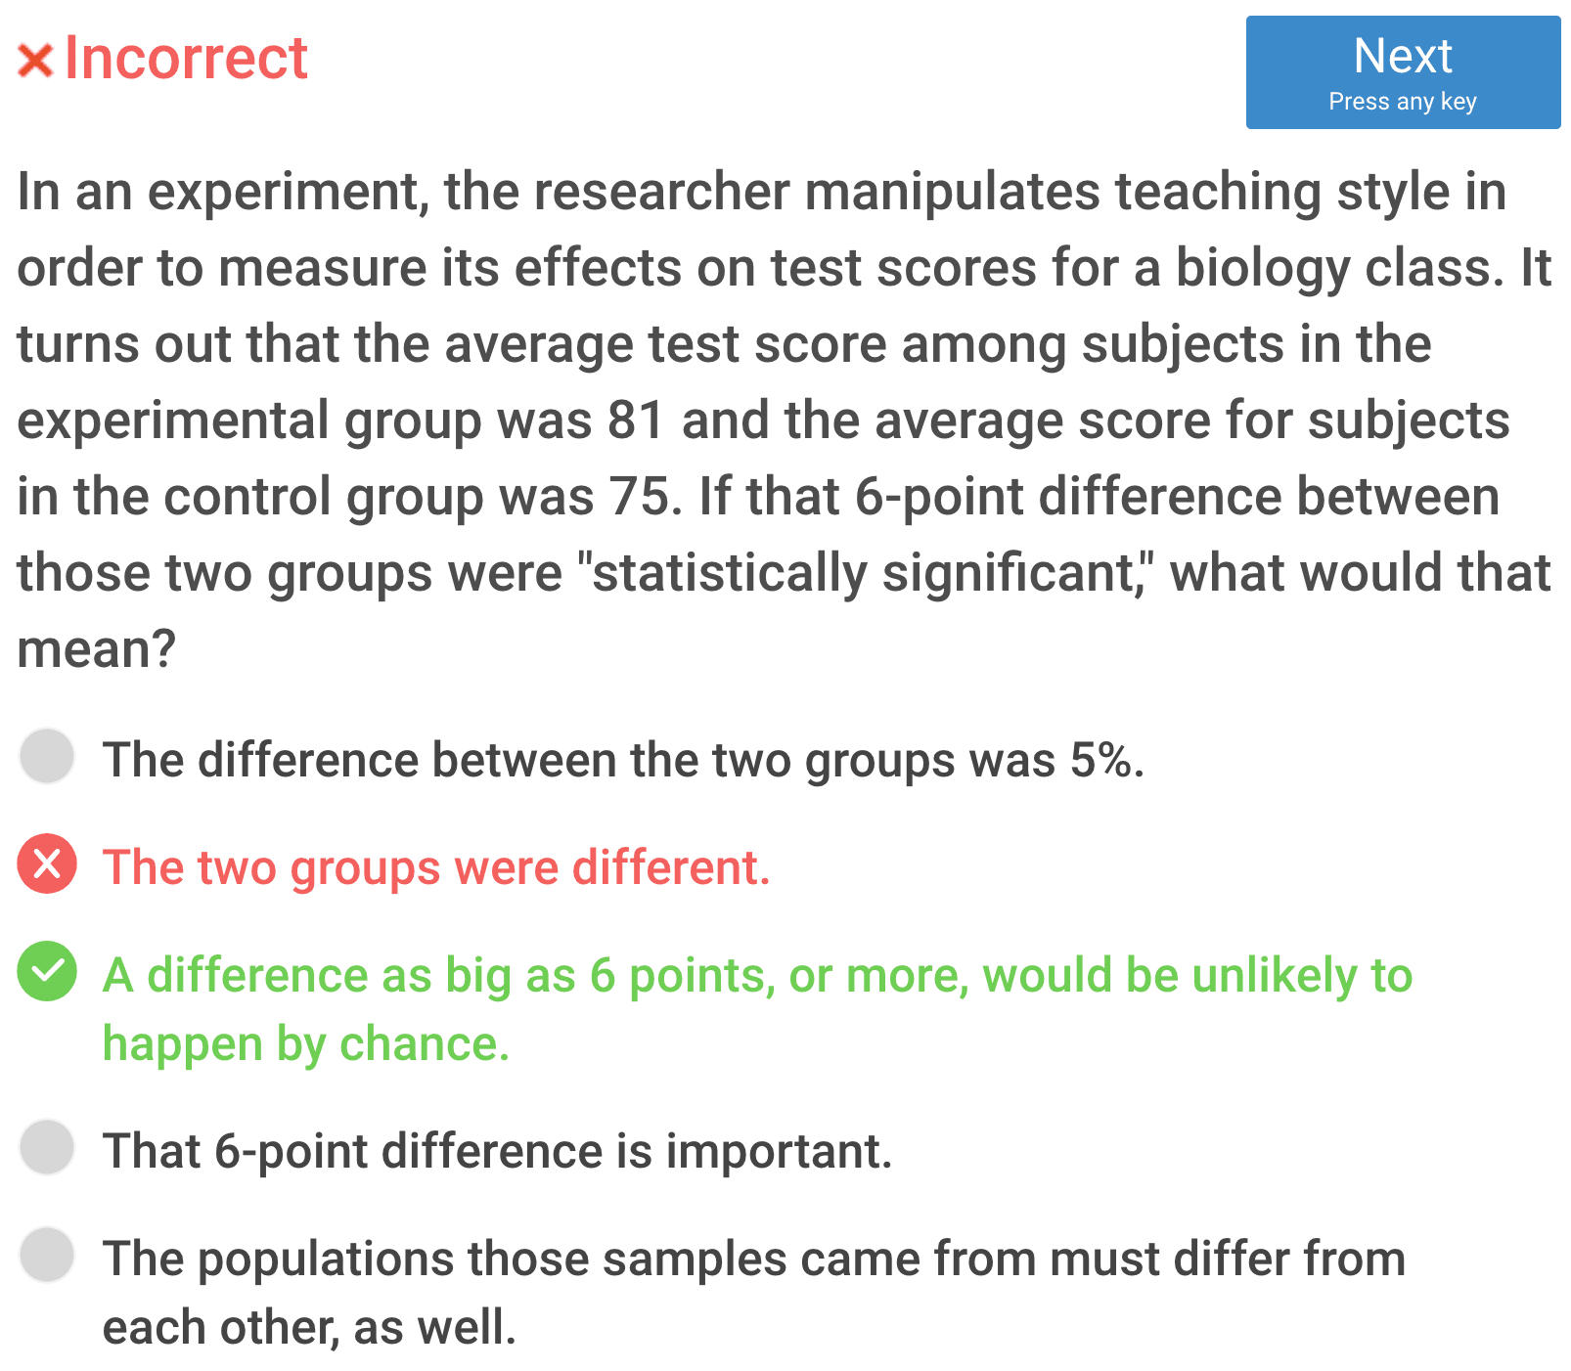This screenshot has height=1371, width=1571.
Task: Click answer text 'The populations those samples came from'
Action: 753,1260
